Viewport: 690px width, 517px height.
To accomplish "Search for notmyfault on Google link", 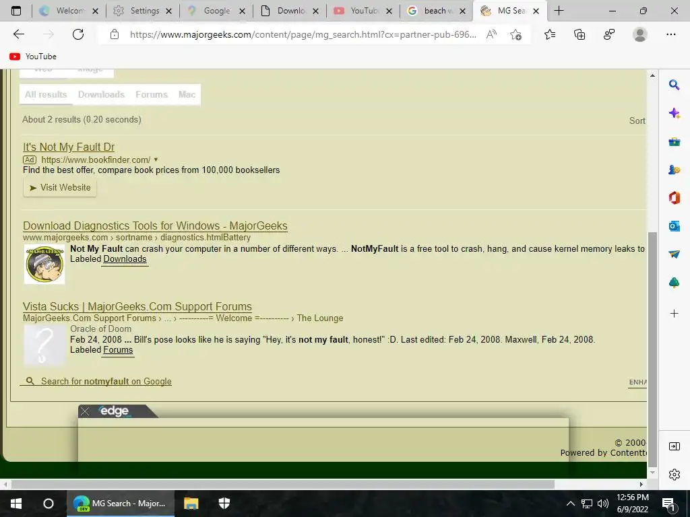I will click(x=106, y=381).
